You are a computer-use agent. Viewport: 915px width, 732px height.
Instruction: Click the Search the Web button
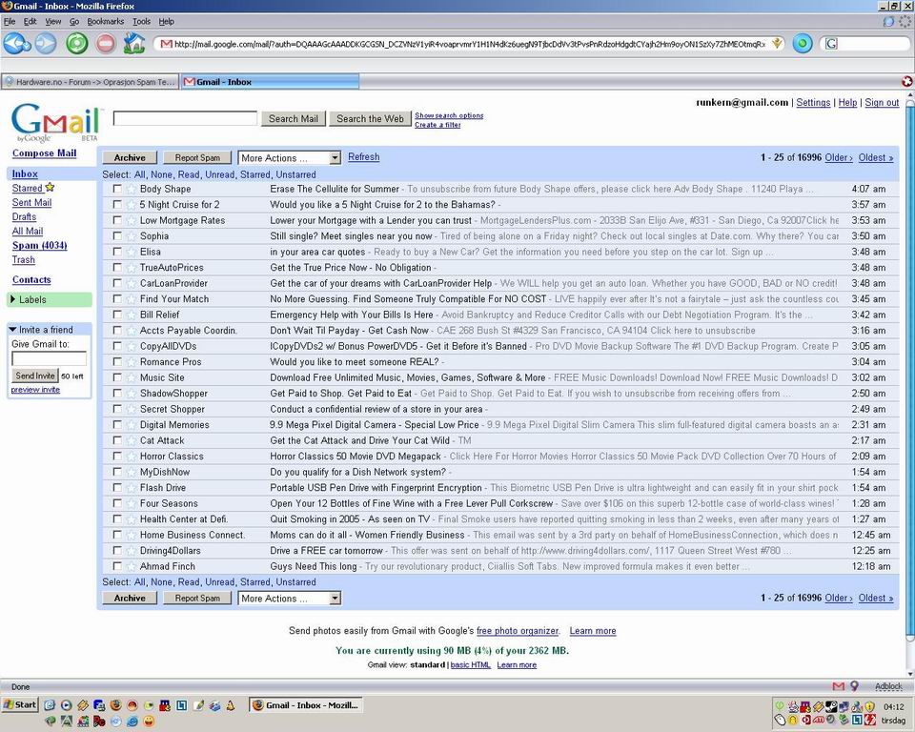pos(370,119)
